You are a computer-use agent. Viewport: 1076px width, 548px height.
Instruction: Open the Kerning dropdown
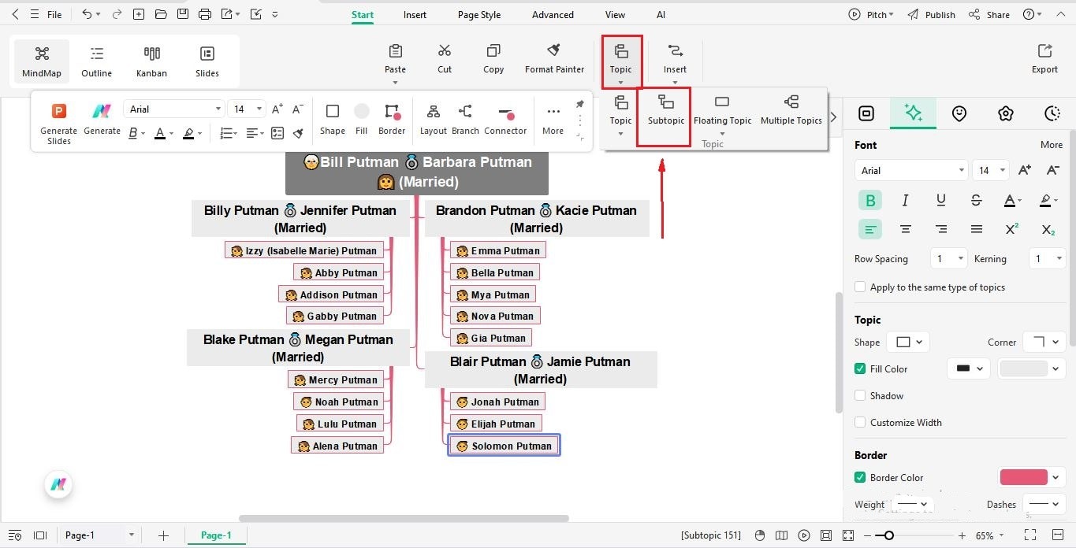click(x=1048, y=258)
